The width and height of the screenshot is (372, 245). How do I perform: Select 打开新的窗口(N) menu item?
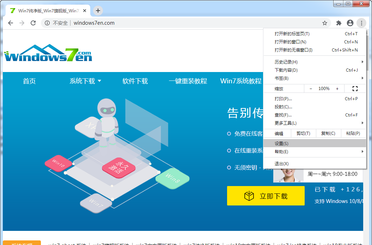315,42
